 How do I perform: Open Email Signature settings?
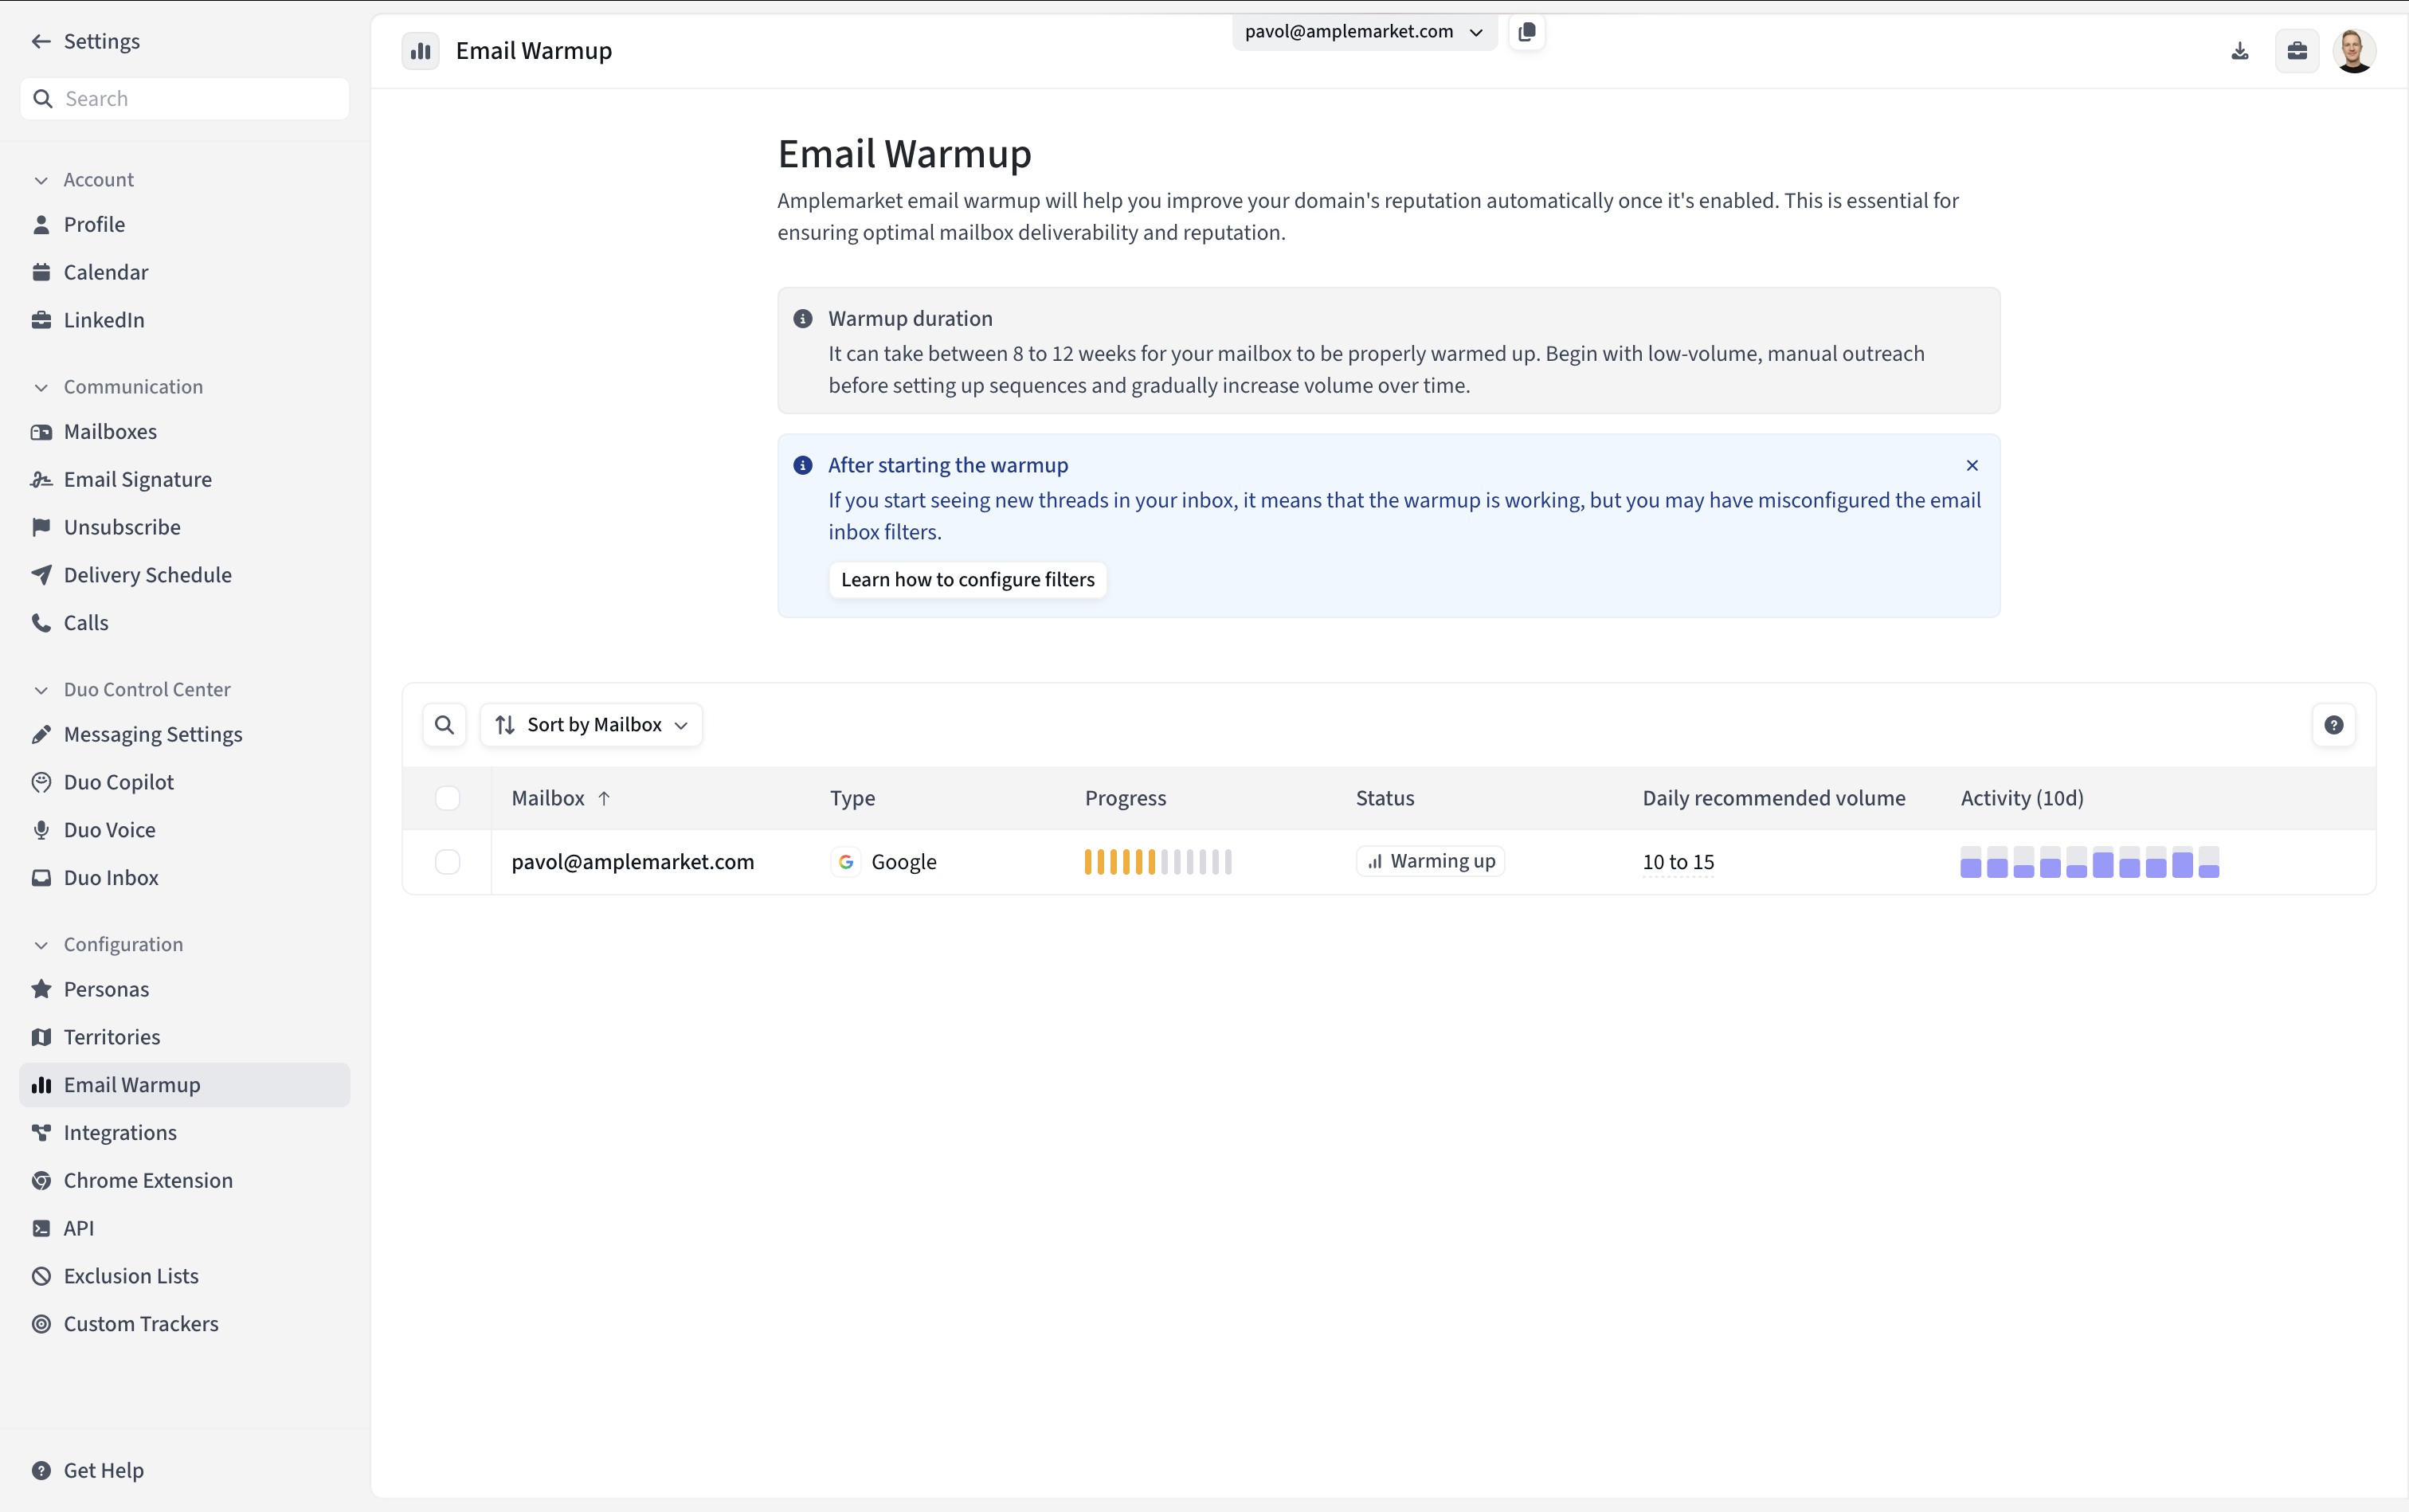(185, 480)
